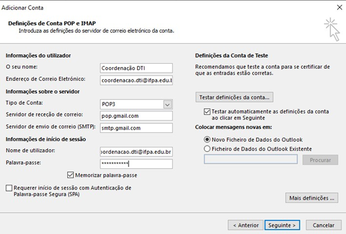The image size is (346, 234).
Task: Open the Tipo de Conta dropdown
Action: click(x=167, y=104)
